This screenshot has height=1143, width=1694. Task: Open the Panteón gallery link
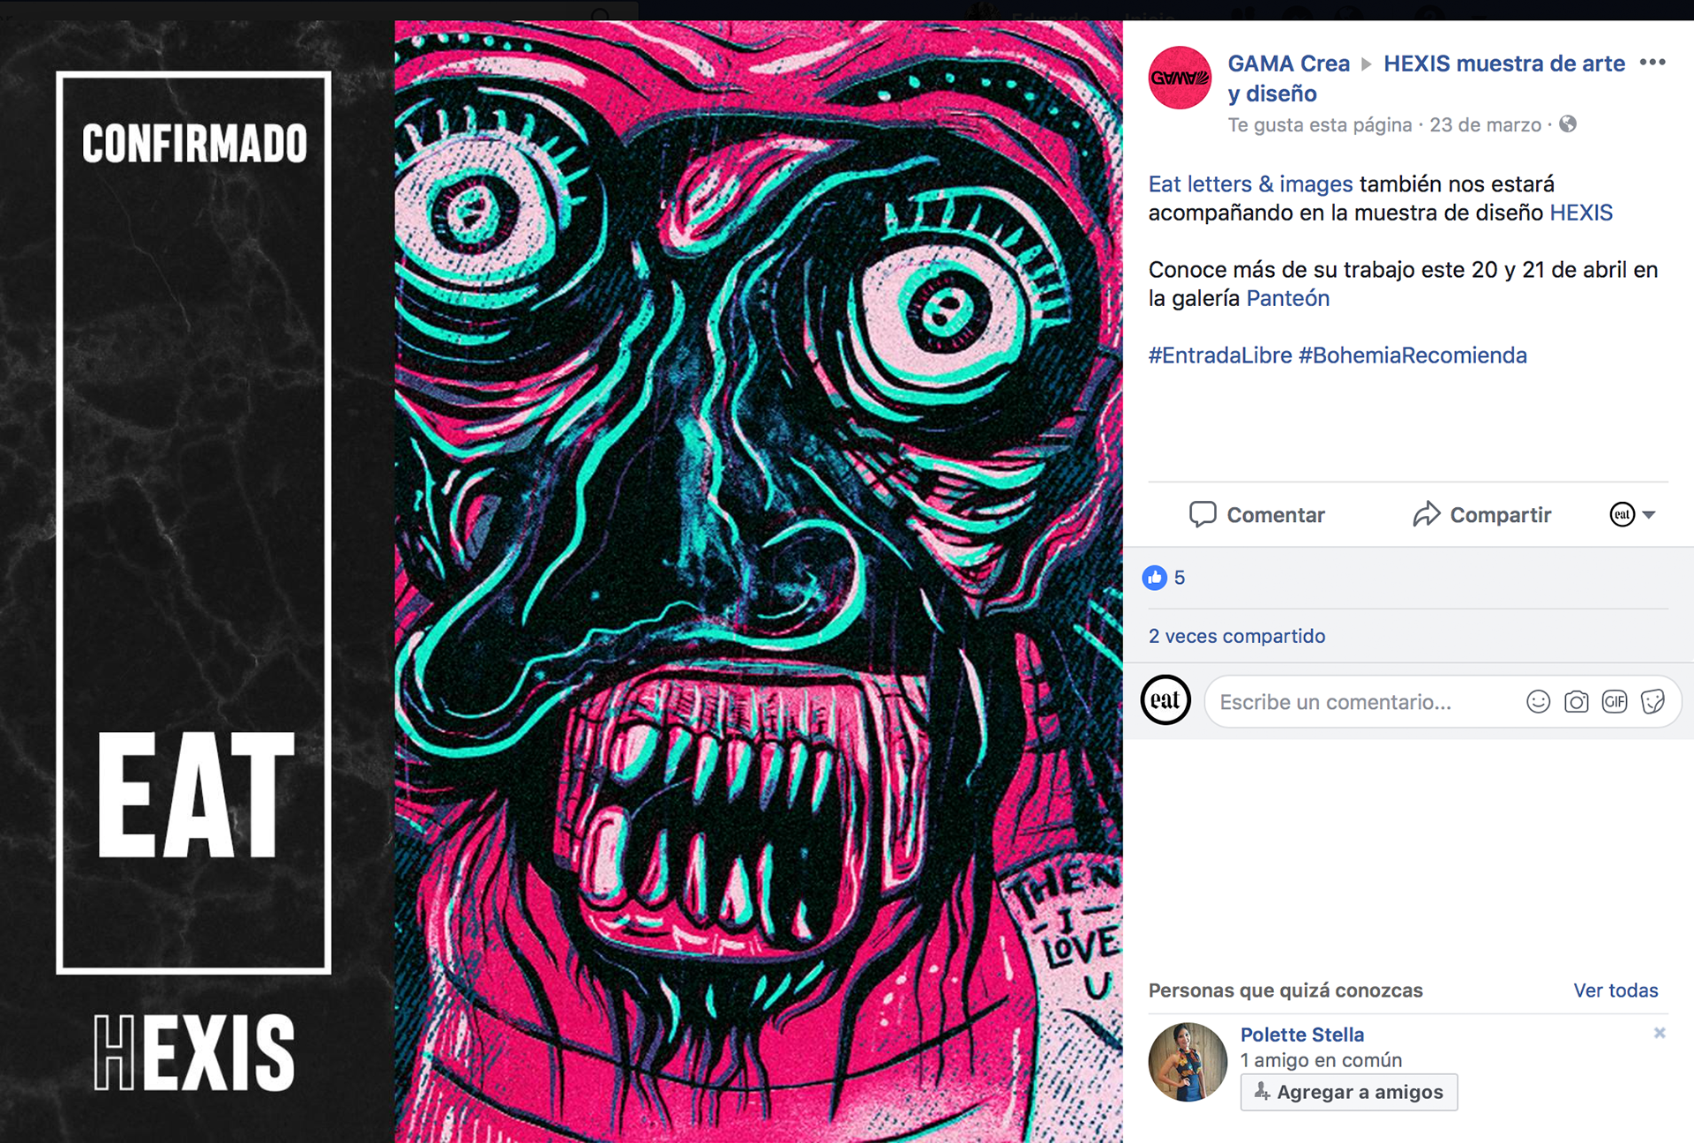[1288, 298]
